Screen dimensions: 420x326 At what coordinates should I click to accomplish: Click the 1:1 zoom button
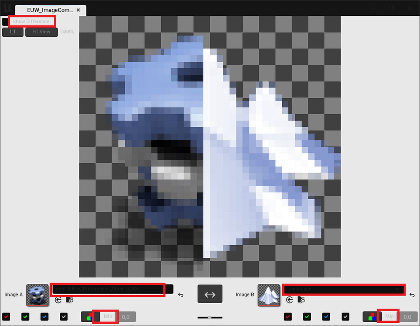(x=13, y=32)
